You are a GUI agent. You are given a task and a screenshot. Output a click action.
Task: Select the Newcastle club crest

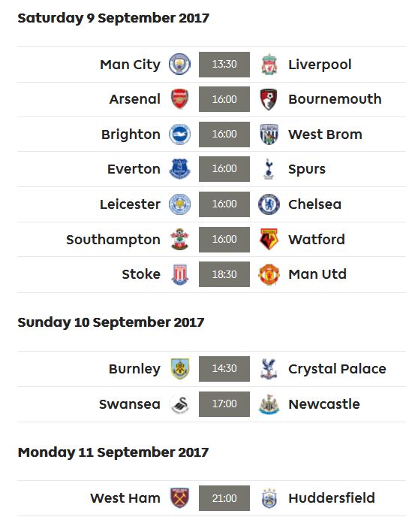(x=269, y=404)
